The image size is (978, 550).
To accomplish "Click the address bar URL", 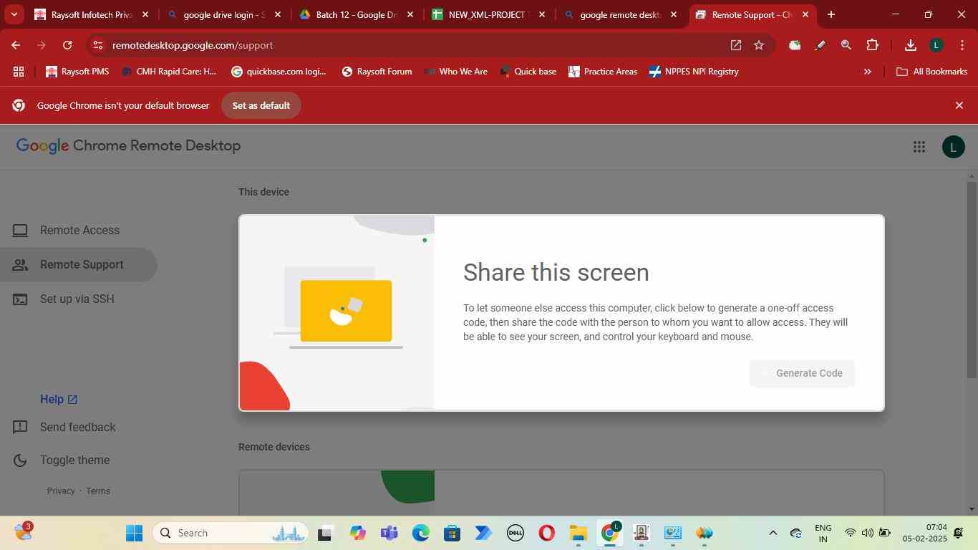I will tap(193, 45).
